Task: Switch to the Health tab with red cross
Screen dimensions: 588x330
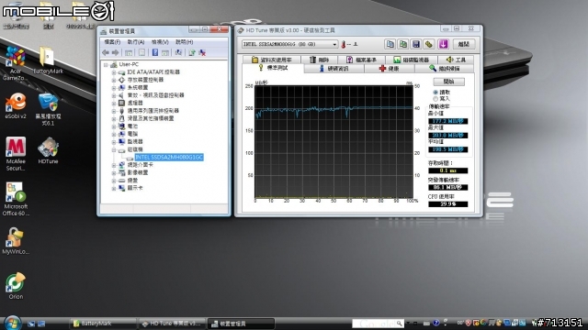Action: (389, 69)
